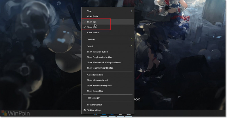Click Show the desktop entry
The width and height of the screenshot is (227, 118).
(x=108, y=91)
